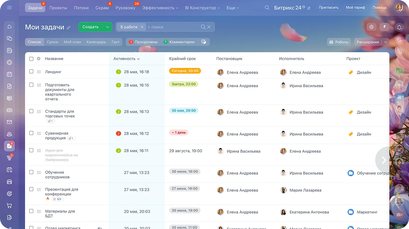Check the box for Сувенирная продукция task

(x=31, y=133)
